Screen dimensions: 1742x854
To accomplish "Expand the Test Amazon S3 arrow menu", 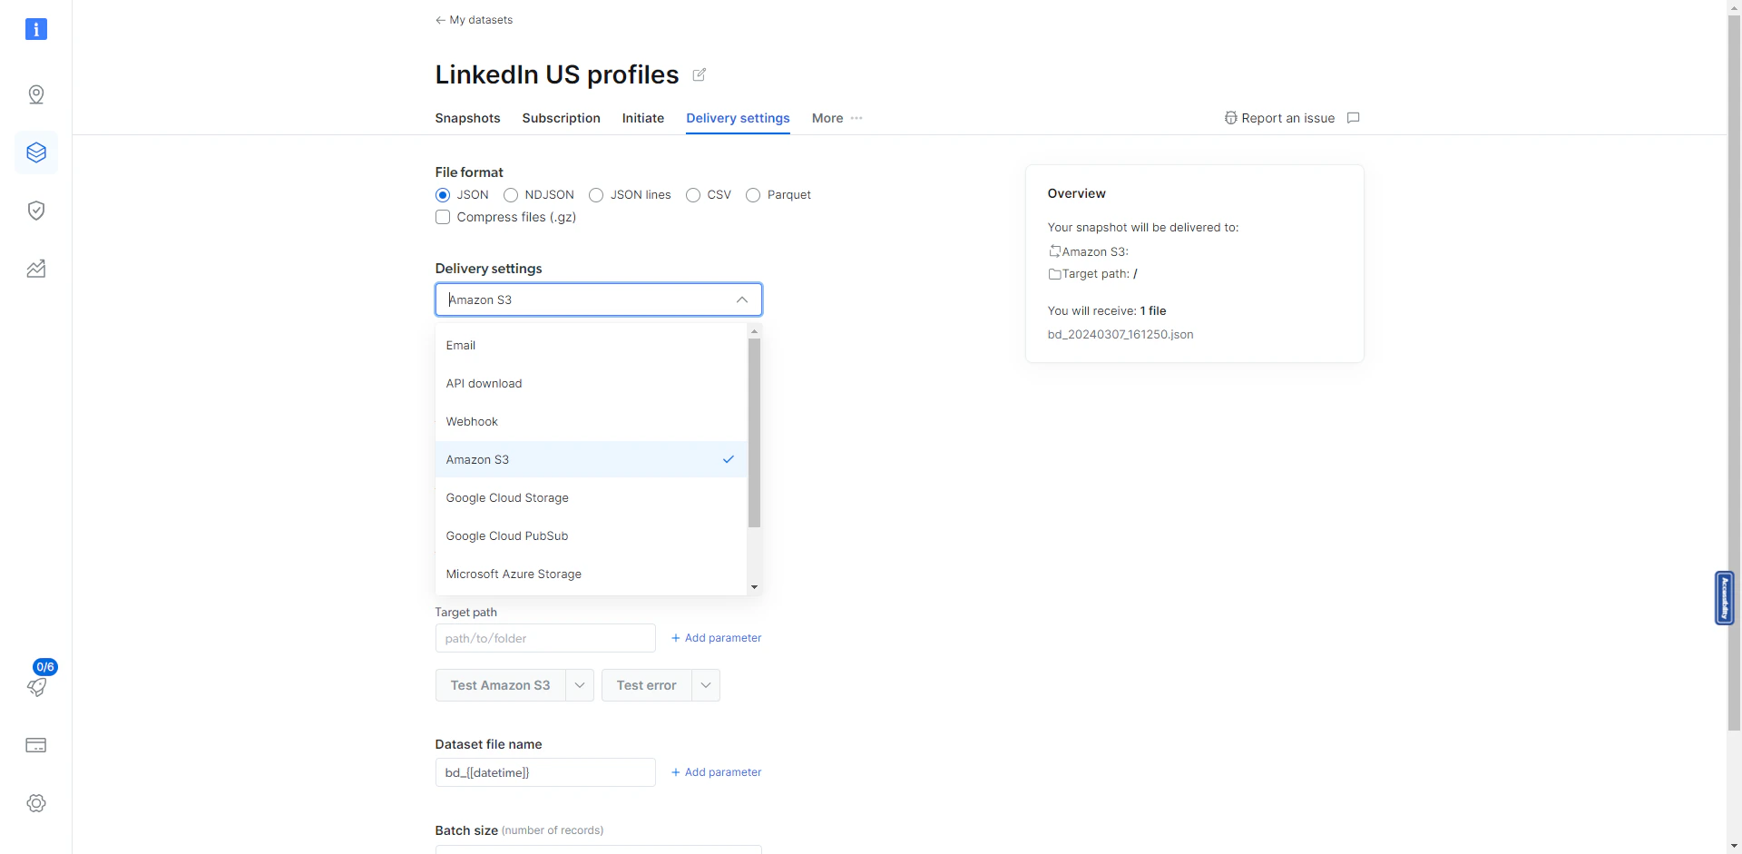I will coord(580,685).
